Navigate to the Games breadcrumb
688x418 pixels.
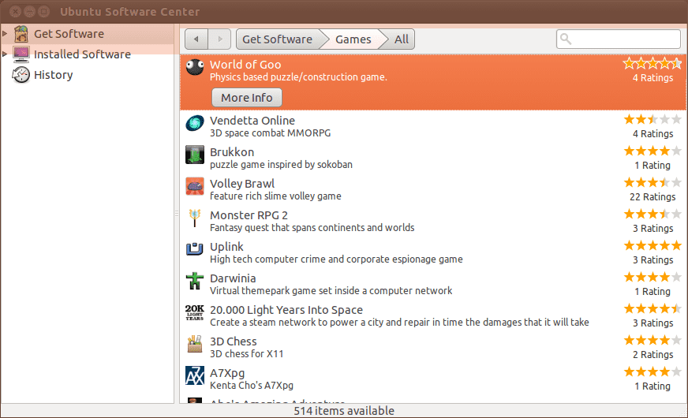point(353,39)
